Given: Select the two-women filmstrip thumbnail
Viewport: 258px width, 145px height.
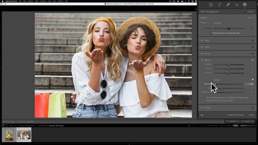Looking at the screenshot, I should pos(24,135).
